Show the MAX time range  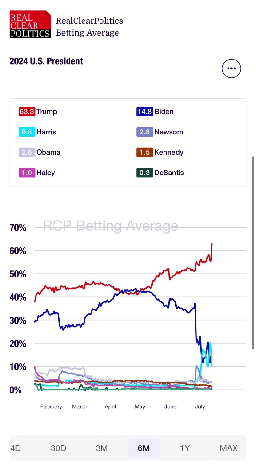228,448
